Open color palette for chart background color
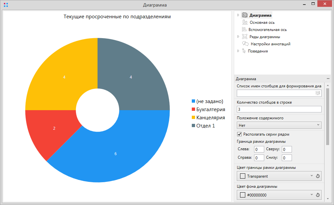The height and width of the screenshot is (205, 334). [x=318, y=195]
